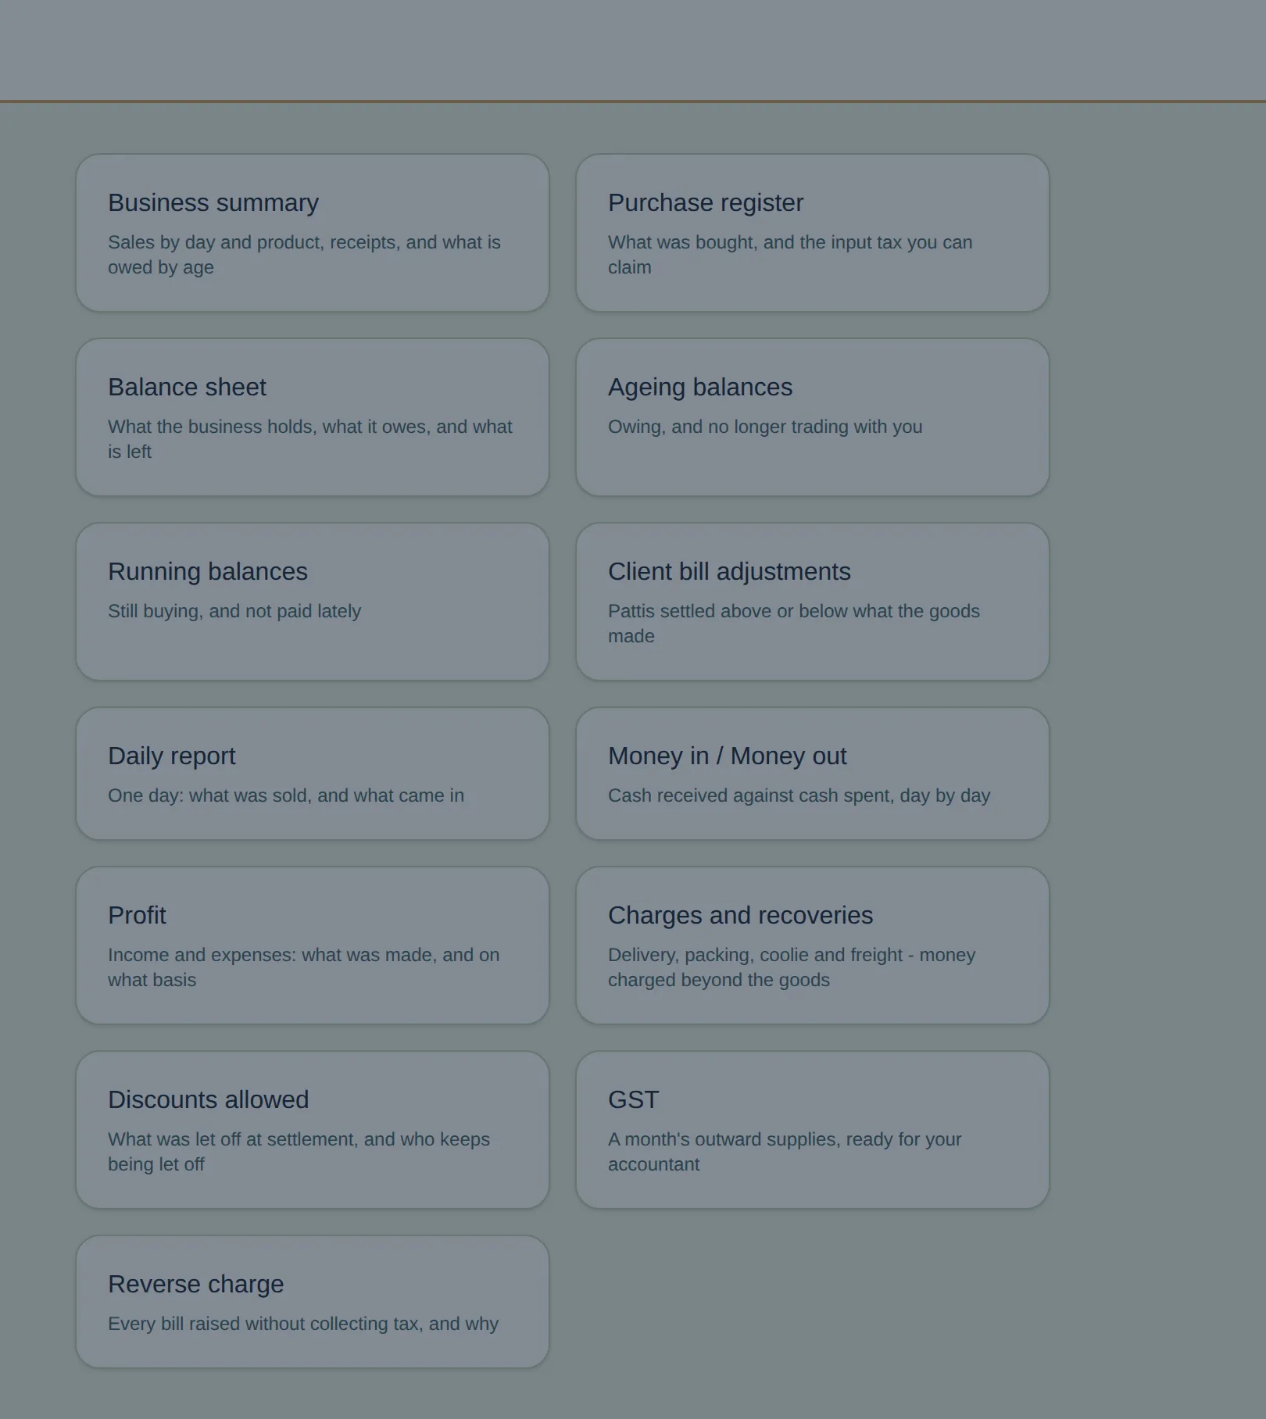Open Client bill adjustments report

tap(813, 602)
